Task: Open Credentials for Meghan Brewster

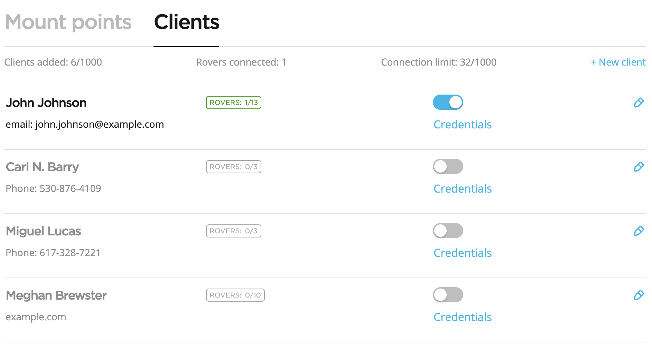Action: point(462,317)
